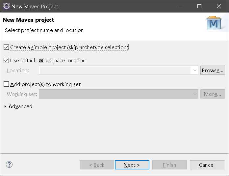Viewport: 229px width, 176px height.
Task: Open the Location dropdown arrow
Action: (x=195, y=71)
